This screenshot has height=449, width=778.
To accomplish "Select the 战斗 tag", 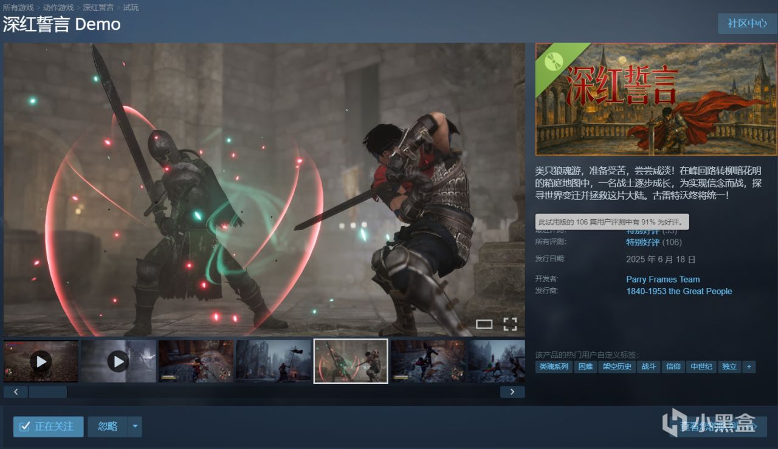I will [x=649, y=367].
